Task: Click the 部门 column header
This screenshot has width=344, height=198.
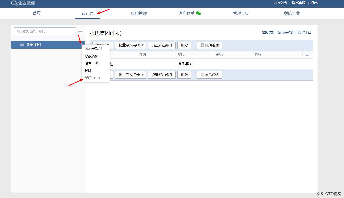Action: (x=181, y=54)
